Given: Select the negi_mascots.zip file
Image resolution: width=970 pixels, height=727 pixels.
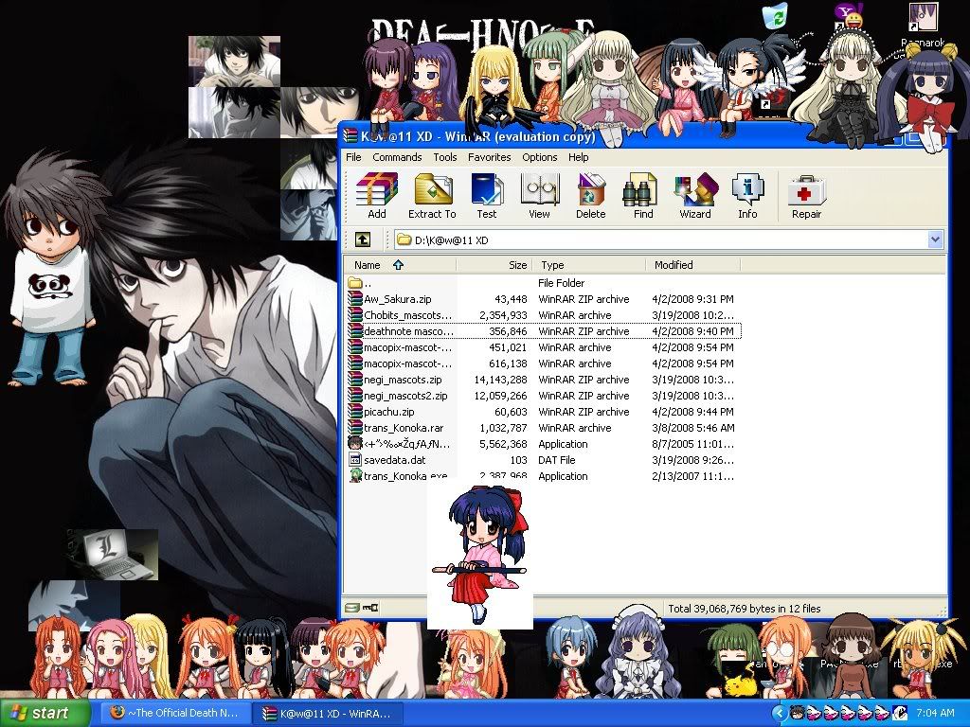Looking at the screenshot, I should coord(402,380).
